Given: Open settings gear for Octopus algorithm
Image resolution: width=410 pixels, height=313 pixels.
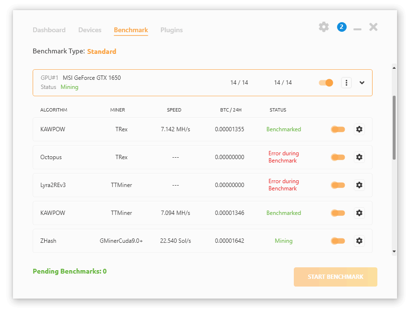Looking at the screenshot, I should 359,157.
